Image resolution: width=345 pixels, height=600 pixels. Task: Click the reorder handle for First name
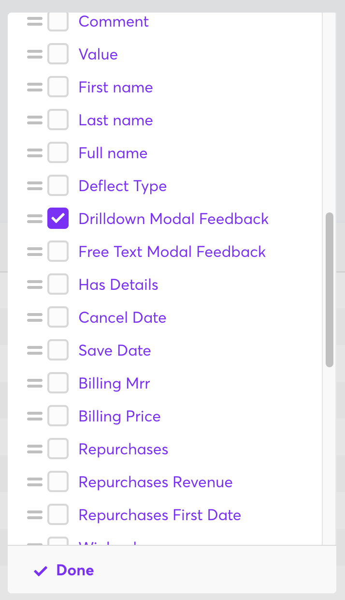34,88
